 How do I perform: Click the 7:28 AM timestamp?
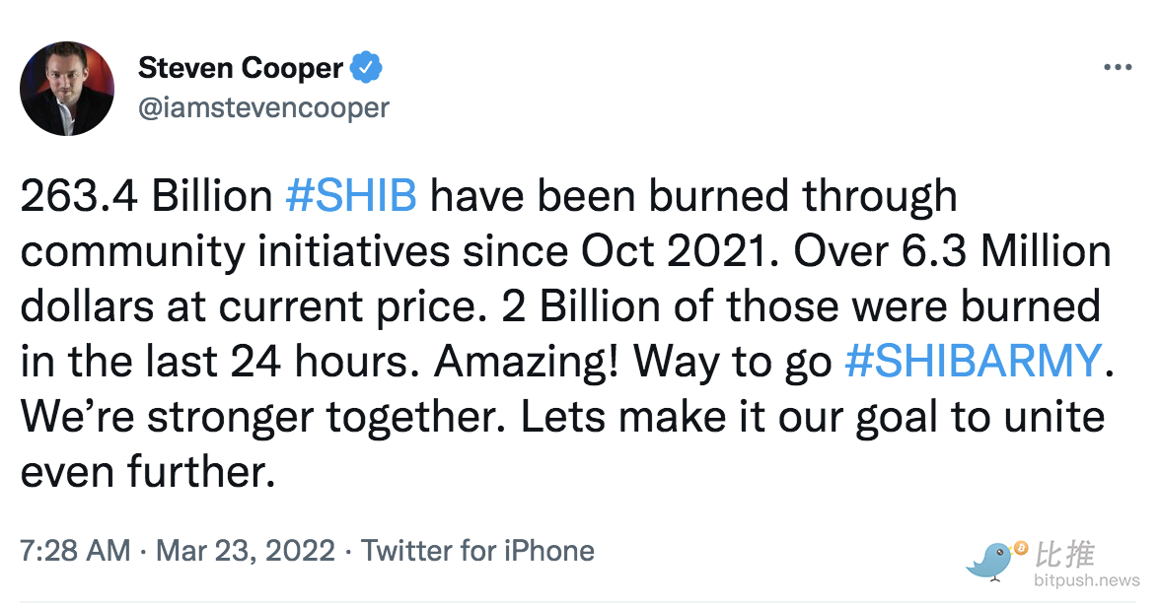point(75,551)
